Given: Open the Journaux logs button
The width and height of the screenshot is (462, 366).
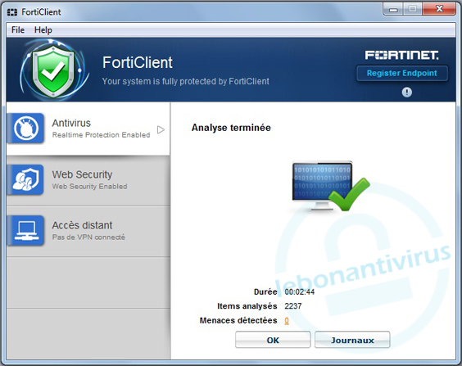Looking at the screenshot, I should 352,340.
